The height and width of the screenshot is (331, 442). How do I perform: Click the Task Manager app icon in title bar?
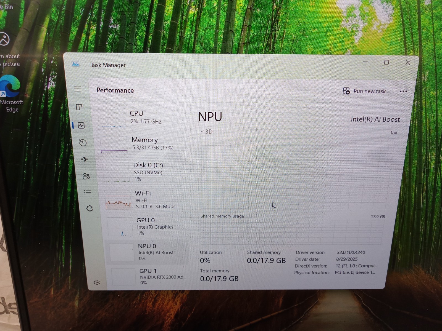75,64
